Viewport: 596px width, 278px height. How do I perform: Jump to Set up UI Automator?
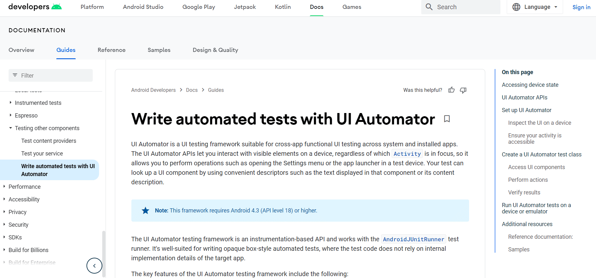(526, 110)
